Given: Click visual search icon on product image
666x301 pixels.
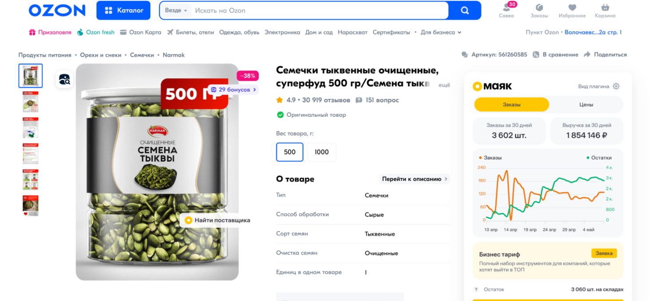Looking at the screenshot, I should click(64, 79).
